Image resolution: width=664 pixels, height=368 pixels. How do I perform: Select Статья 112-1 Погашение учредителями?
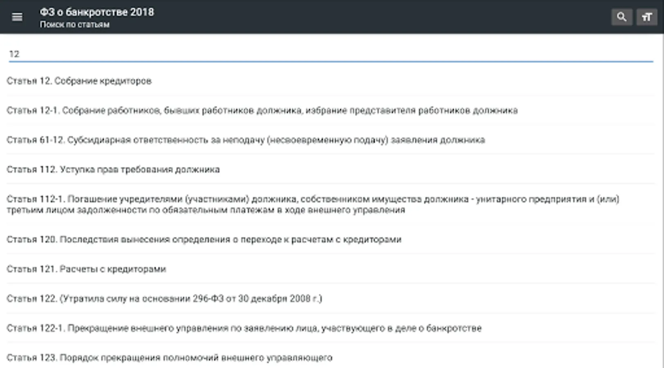coord(331,204)
